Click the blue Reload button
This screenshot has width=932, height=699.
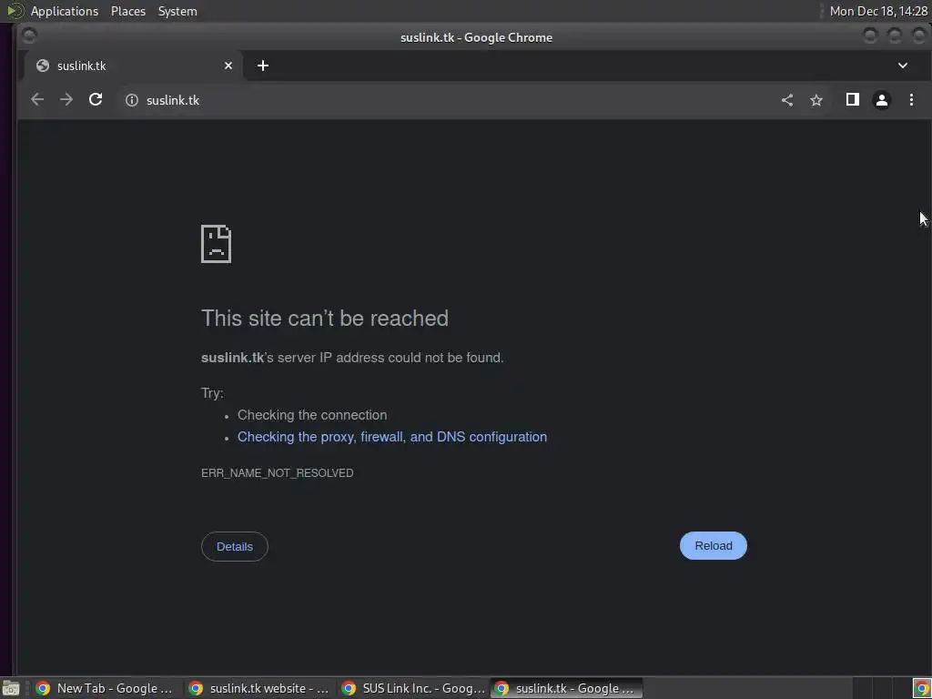714,546
